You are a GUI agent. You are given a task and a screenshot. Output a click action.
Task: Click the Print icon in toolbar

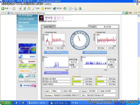[x=75, y=8]
